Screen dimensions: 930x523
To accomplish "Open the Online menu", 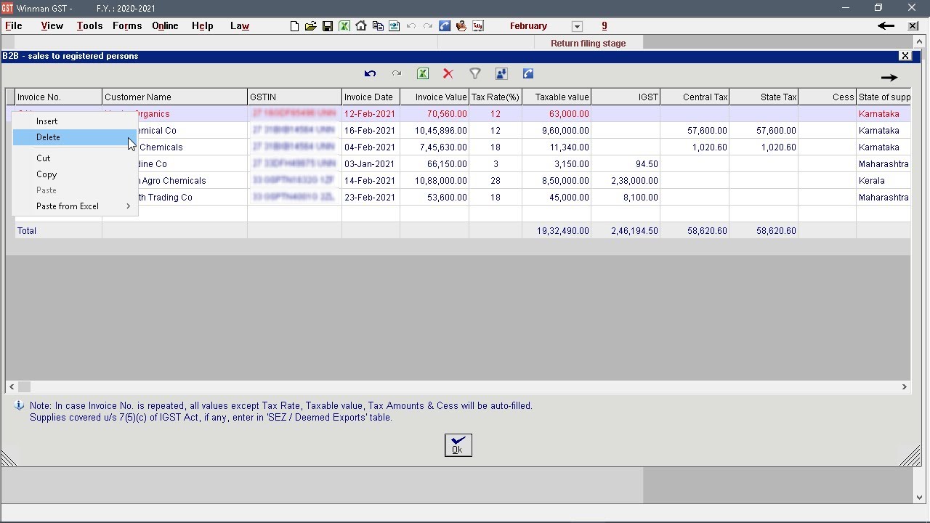I will (x=165, y=25).
